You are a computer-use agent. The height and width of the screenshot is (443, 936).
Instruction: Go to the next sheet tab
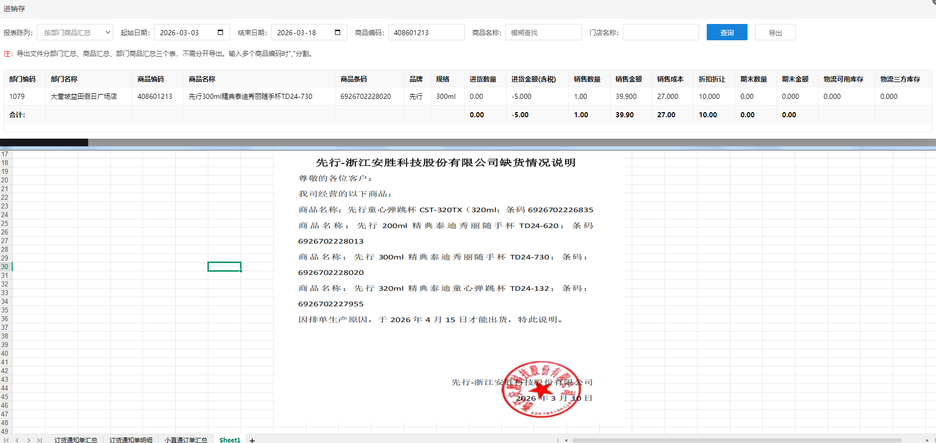click(x=29, y=440)
